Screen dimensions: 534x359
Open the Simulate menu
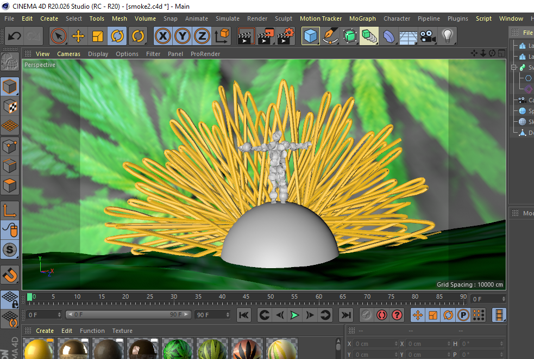[228, 18]
